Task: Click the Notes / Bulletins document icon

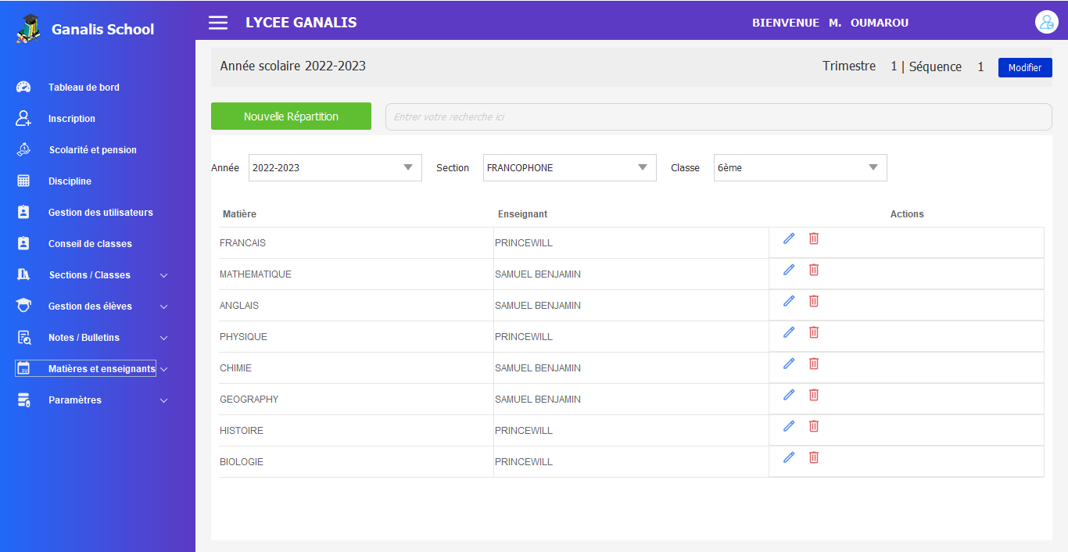Action: (x=23, y=337)
